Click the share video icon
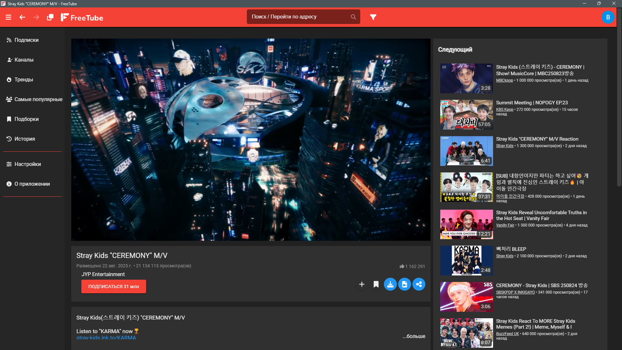Image resolution: width=622 pixels, height=350 pixels. point(419,284)
